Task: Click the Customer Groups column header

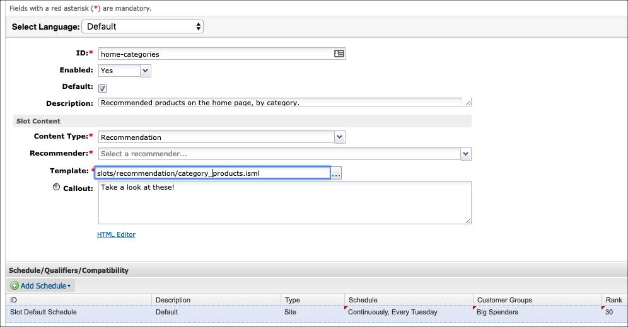Action: click(x=537, y=300)
